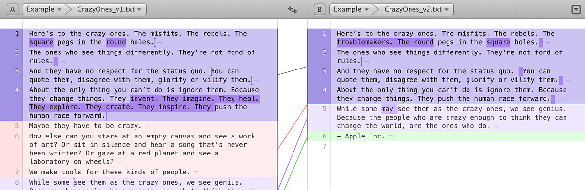Select line number 4 in the v1 pane

[17, 90]
